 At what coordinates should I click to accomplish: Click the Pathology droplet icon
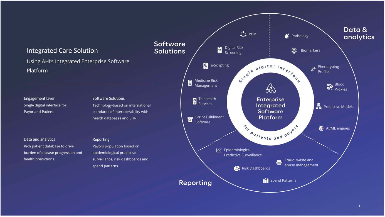point(287,36)
